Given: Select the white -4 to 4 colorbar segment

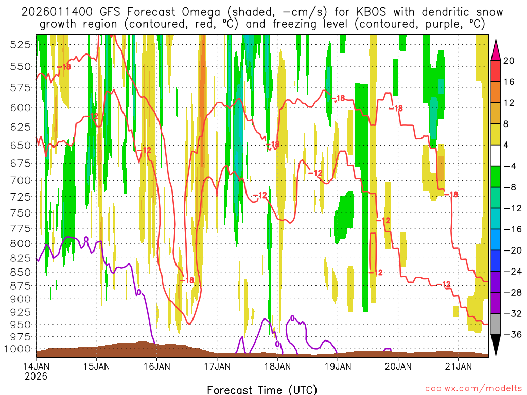Looking at the screenshot, I should [x=496, y=155].
